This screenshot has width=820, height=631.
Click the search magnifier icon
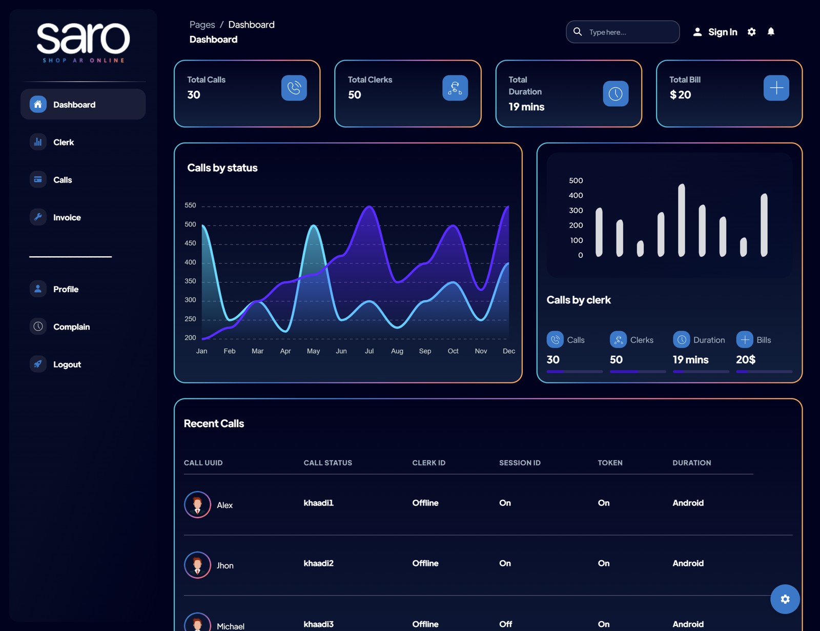pyautogui.click(x=578, y=32)
